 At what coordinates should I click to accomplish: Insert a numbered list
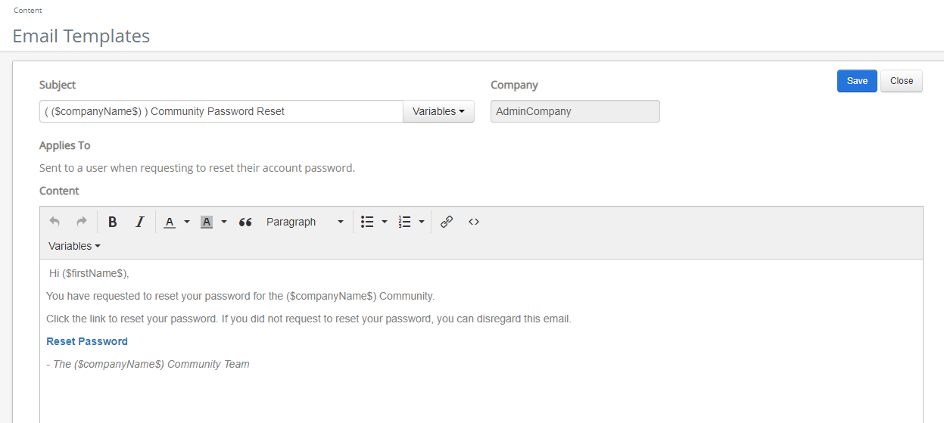pyautogui.click(x=405, y=222)
